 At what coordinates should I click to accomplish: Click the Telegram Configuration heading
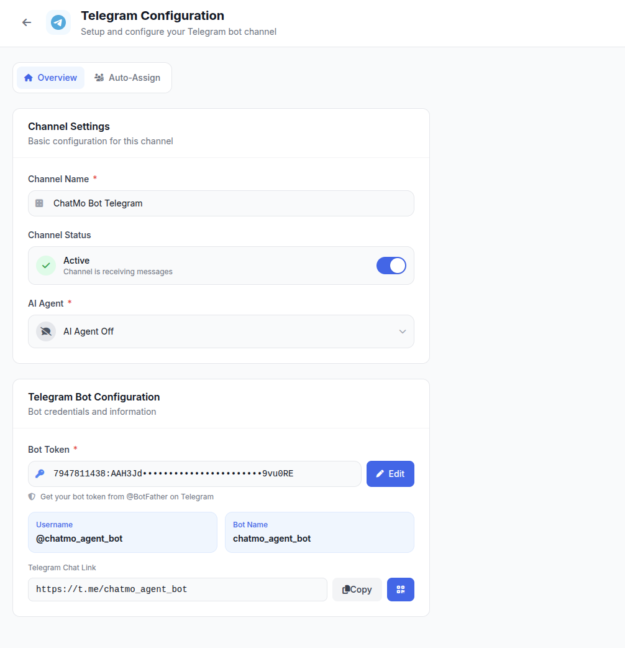tap(152, 16)
